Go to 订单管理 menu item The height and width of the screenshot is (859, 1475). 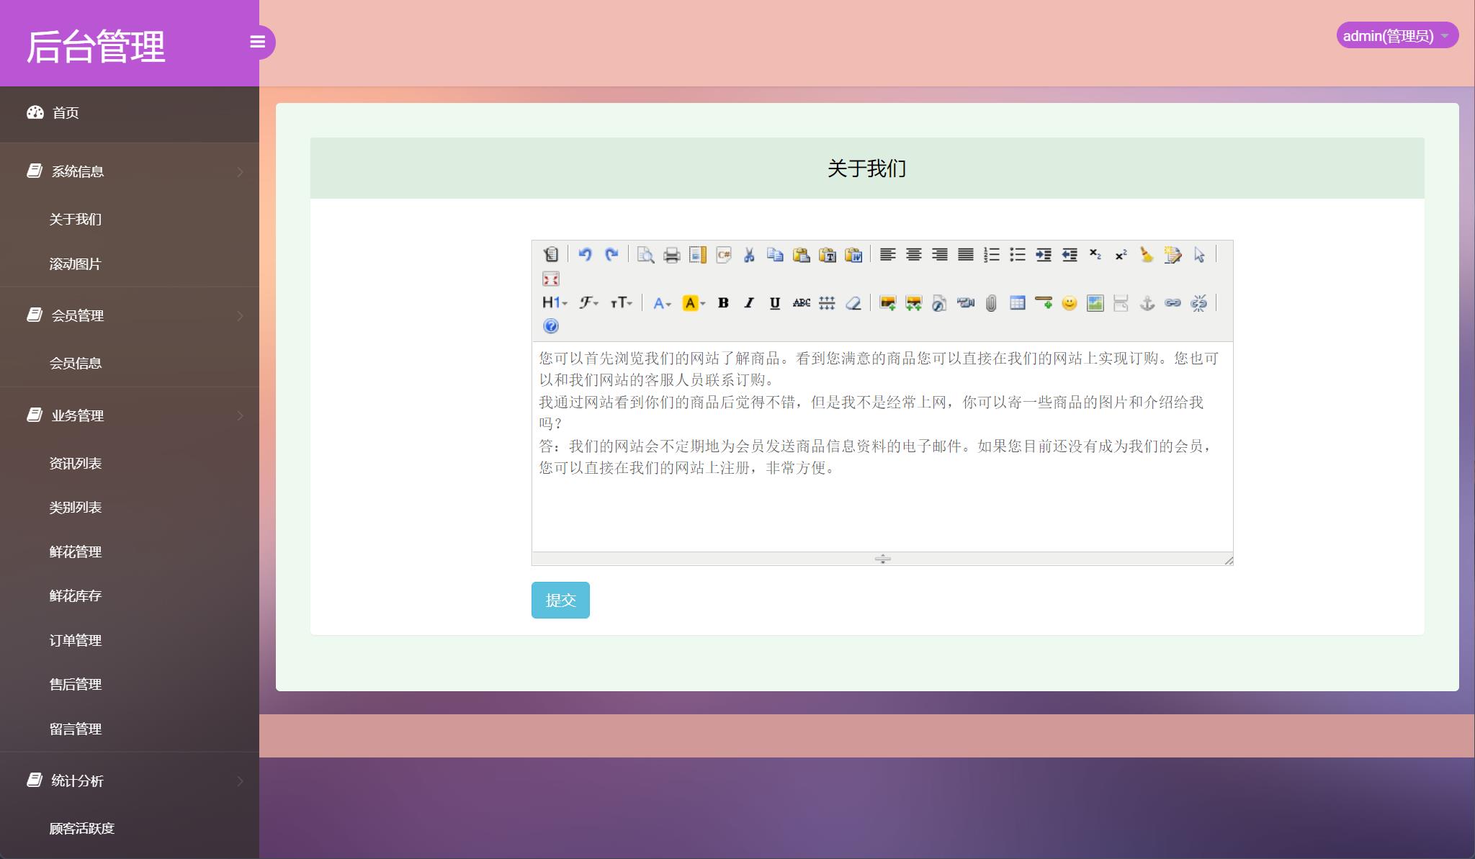[76, 640]
